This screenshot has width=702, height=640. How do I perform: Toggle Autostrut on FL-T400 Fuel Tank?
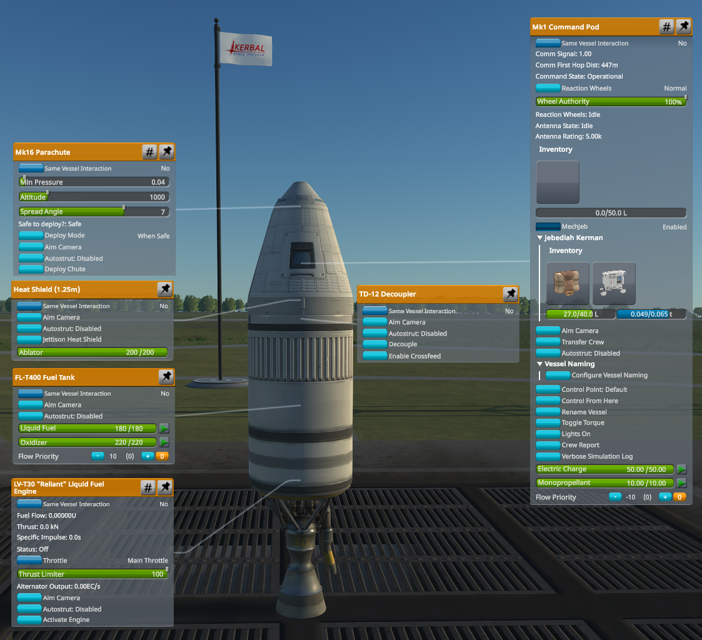31,416
